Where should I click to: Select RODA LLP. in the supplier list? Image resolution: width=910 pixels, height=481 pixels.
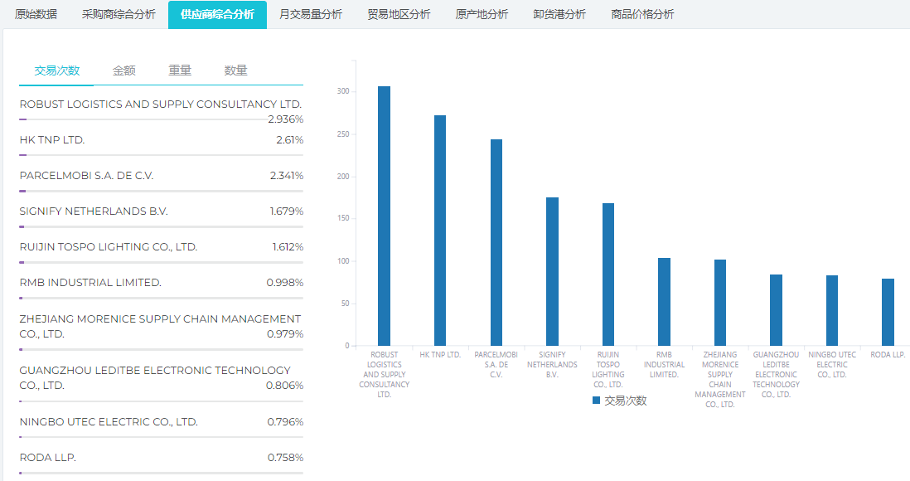pyautogui.click(x=47, y=458)
